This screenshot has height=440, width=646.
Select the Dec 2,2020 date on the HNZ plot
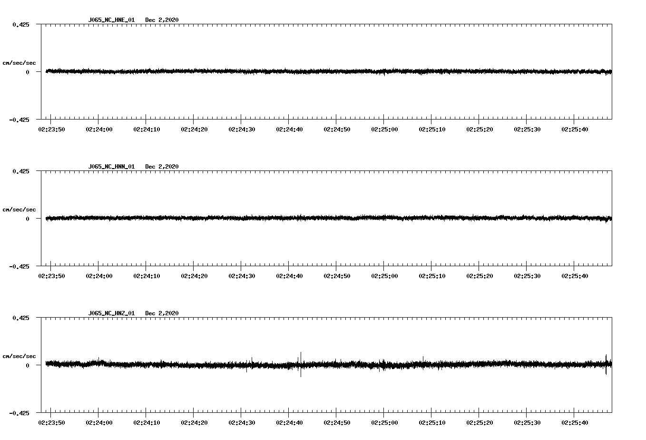coord(162,312)
